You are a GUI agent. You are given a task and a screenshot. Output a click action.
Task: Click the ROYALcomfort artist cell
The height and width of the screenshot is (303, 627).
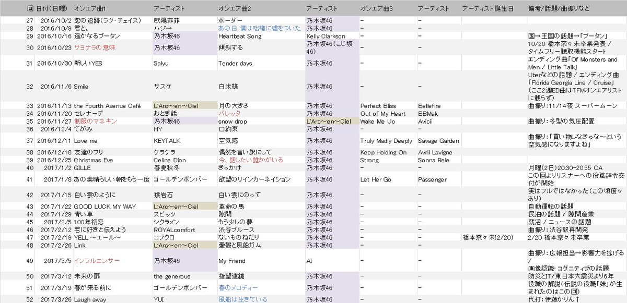[x=174, y=229]
